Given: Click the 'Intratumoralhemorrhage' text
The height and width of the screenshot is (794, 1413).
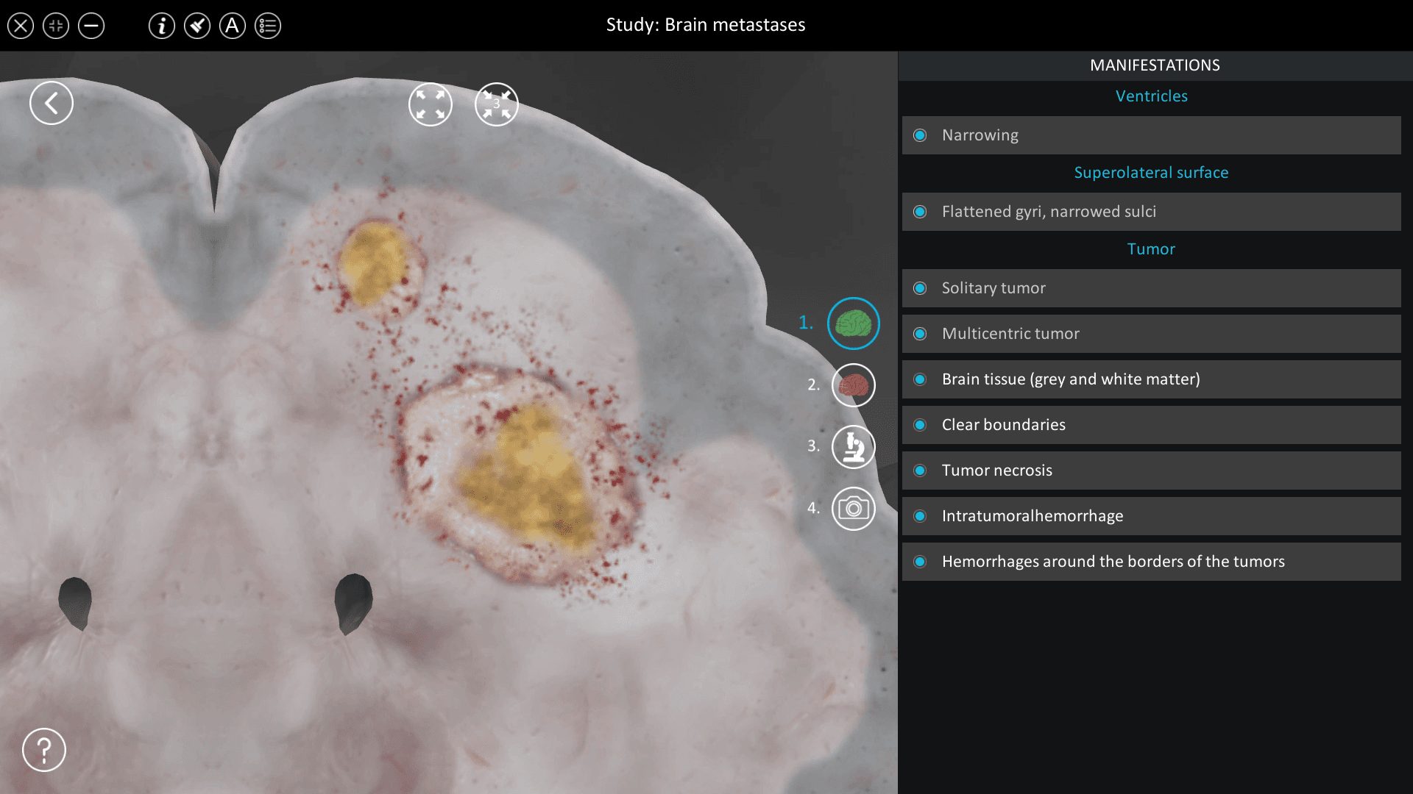Looking at the screenshot, I should pos(1033,516).
